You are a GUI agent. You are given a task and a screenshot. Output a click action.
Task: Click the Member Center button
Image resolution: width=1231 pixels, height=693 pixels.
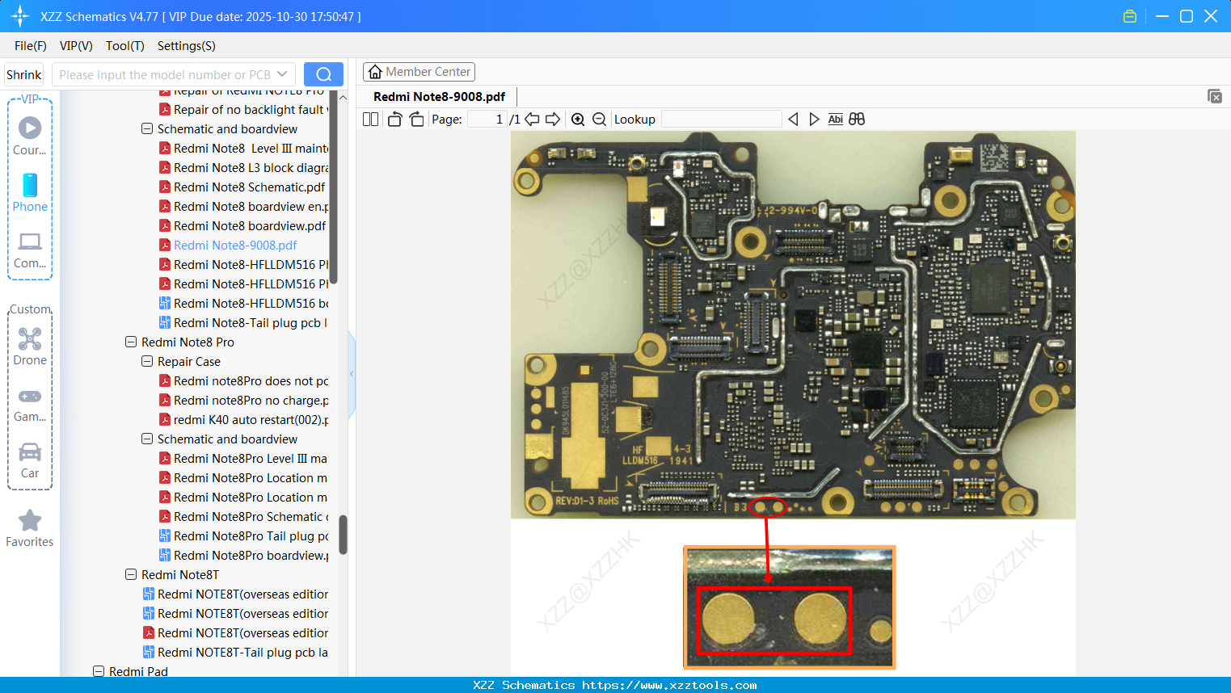click(419, 72)
